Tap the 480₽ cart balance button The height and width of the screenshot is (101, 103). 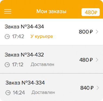pos(91,12)
